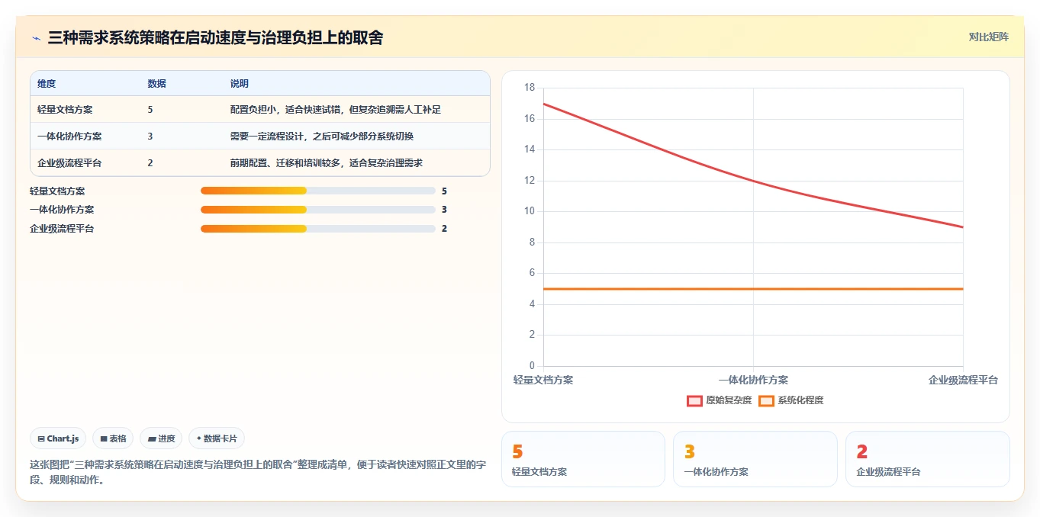Click the footer caption beginning 这张图把
Image resolution: width=1040 pixels, height=517 pixels.
pyautogui.click(x=258, y=473)
